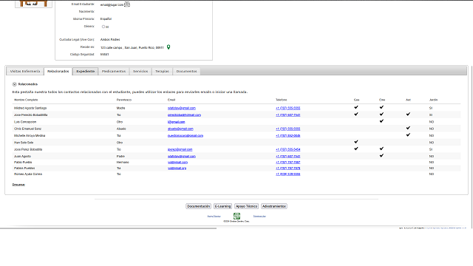Click the Eme checkmark in Luis Concepcion row
The width and height of the screenshot is (473, 266).
(x=381, y=121)
